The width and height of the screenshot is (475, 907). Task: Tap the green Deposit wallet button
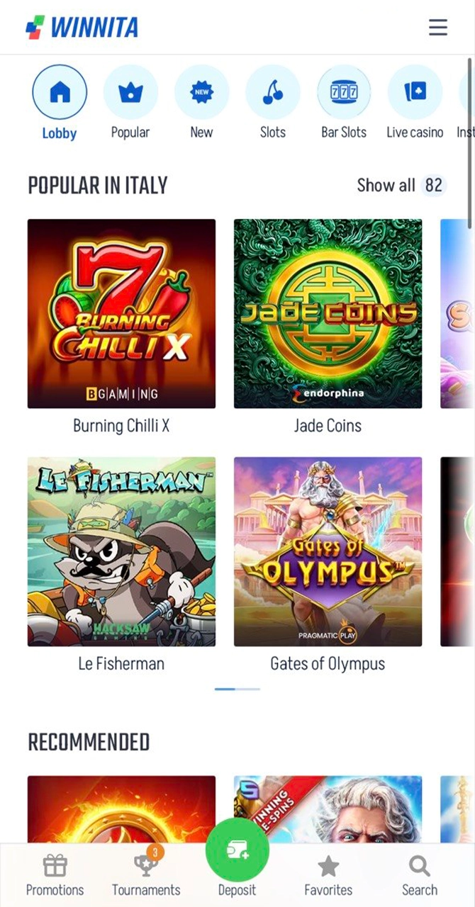pos(238,850)
